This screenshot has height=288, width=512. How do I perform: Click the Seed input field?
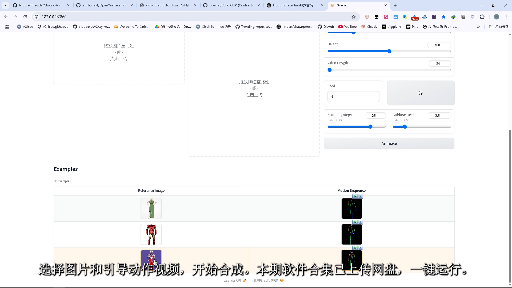[x=353, y=97]
